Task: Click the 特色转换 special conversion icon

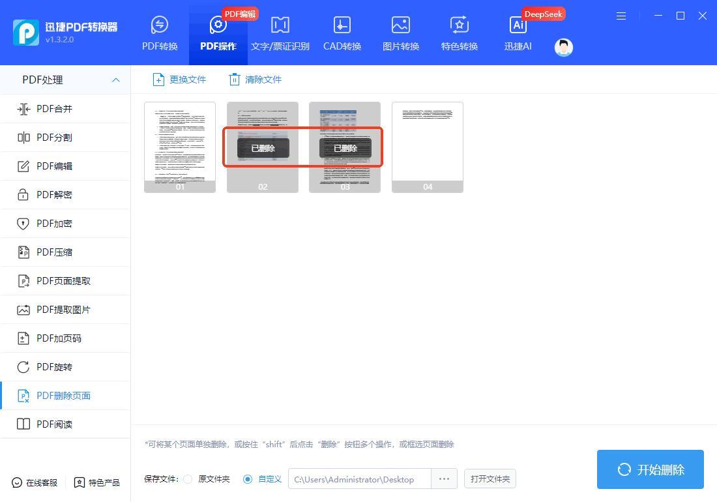Action: click(460, 25)
